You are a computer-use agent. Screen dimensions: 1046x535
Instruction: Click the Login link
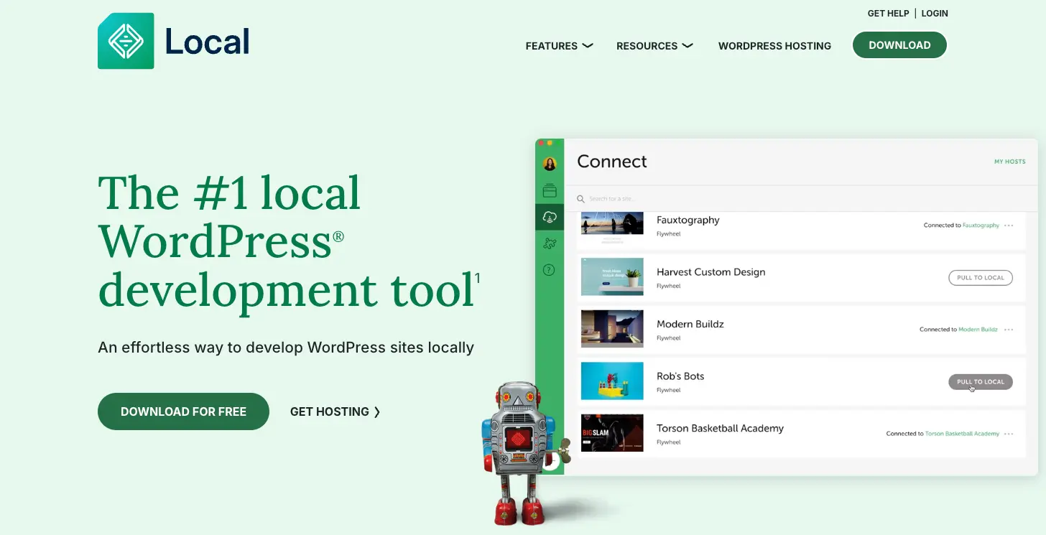point(935,14)
